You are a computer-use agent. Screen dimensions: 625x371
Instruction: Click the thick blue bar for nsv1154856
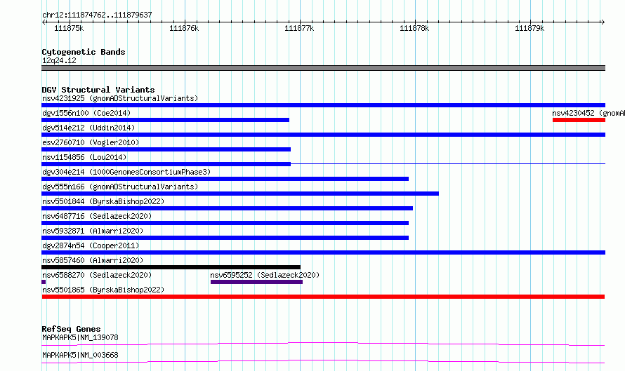click(x=166, y=164)
